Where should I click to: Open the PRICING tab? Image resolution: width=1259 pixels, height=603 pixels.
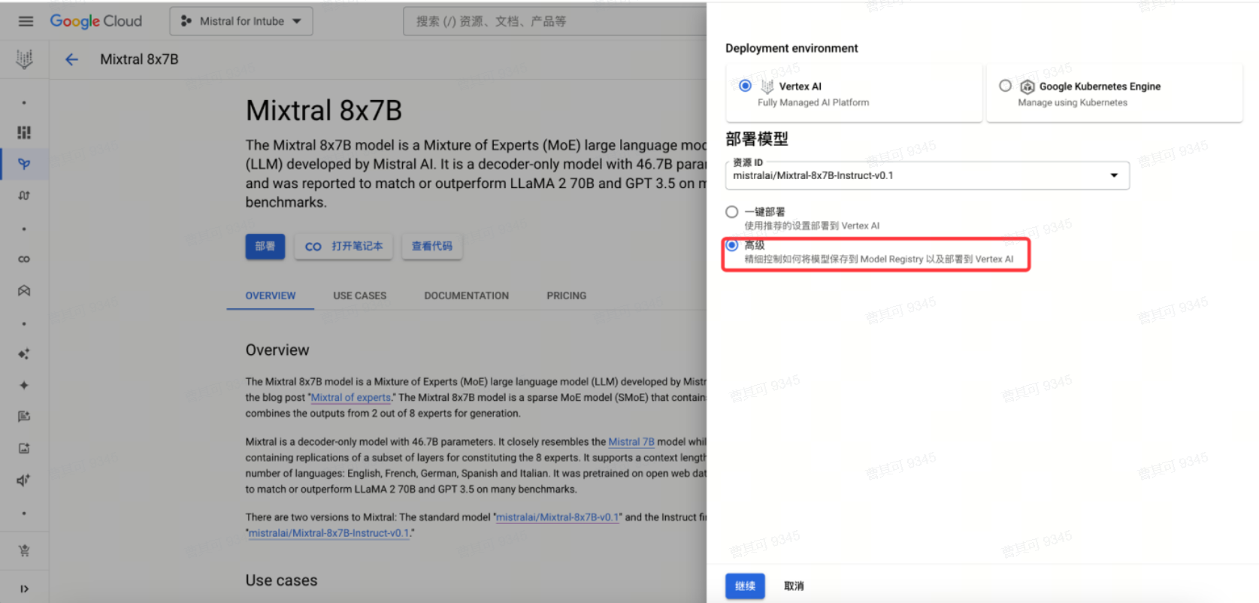tap(566, 295)
